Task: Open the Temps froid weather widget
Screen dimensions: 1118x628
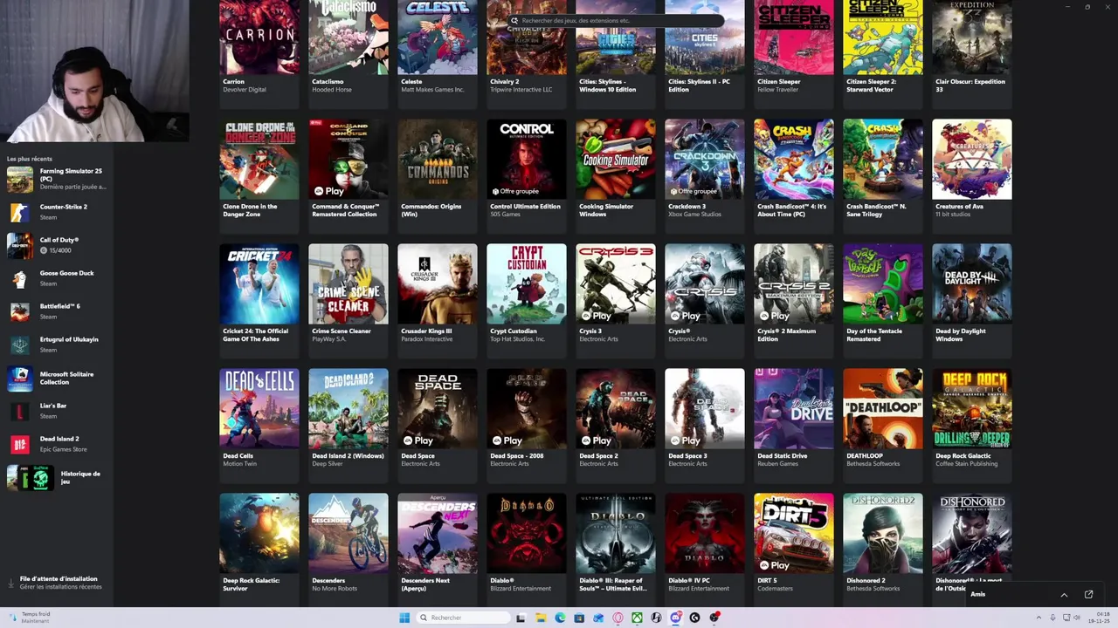Action: point(29,618)
